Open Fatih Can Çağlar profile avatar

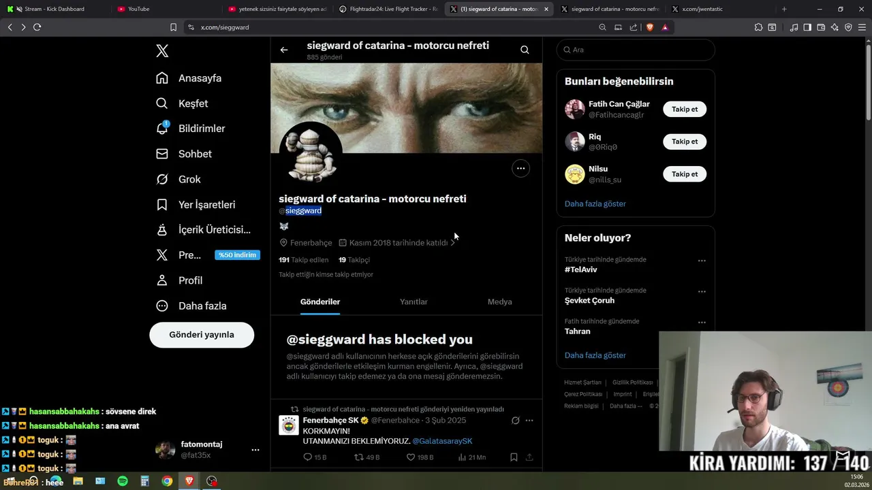[575, 110]
